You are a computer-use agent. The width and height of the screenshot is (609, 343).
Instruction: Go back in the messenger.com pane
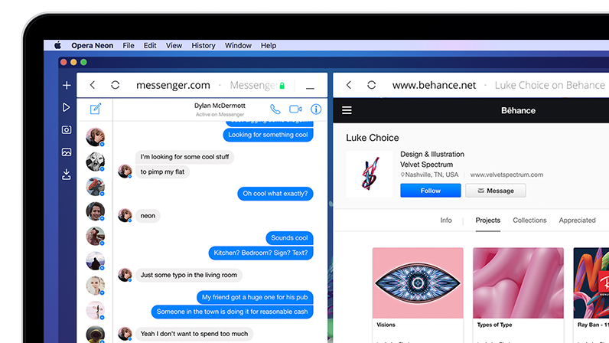pos(93,85)
